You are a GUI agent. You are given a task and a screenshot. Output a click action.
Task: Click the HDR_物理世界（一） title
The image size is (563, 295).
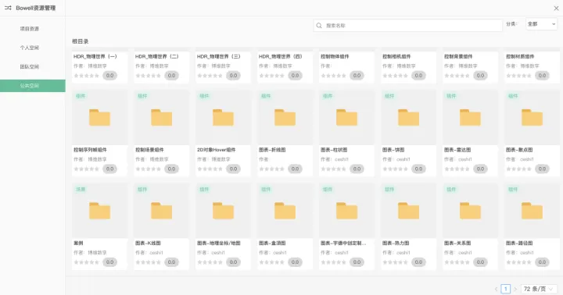coord(95,56)
